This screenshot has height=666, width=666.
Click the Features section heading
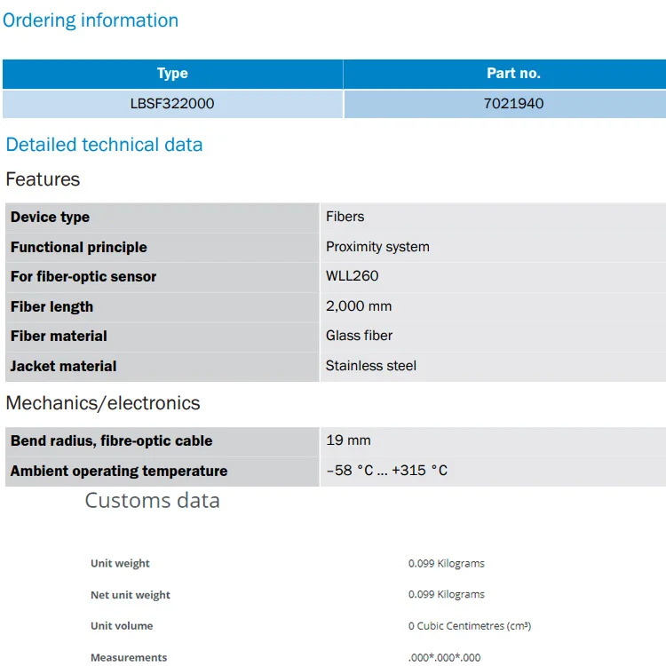pos(43,179)
